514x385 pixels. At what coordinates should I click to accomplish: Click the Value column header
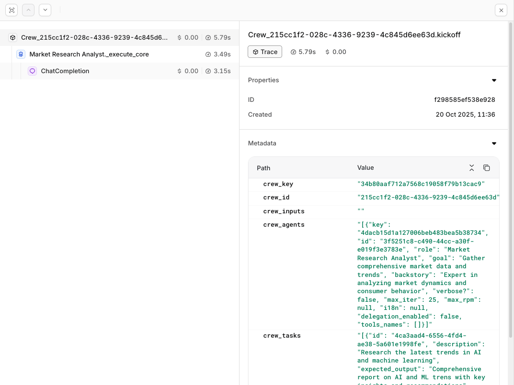click(366, 167)
